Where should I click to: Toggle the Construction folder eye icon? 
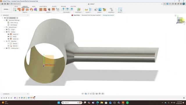click(x=7, y=48)
